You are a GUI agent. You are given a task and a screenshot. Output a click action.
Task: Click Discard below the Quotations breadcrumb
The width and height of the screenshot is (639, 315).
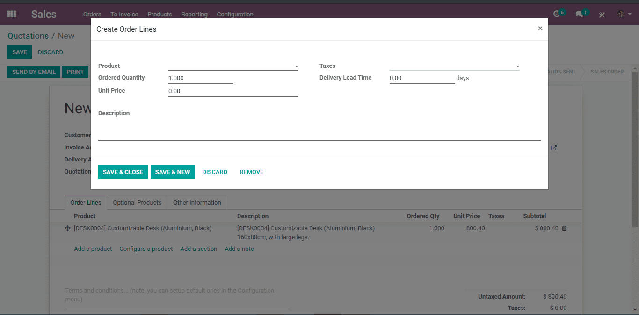click(51, 52)
